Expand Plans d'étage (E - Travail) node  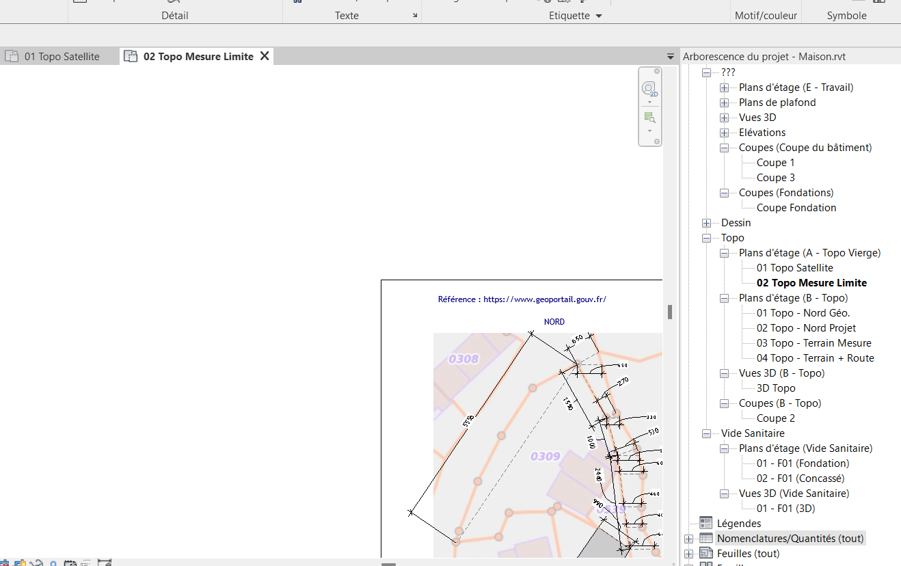click(x=724, y=87)
